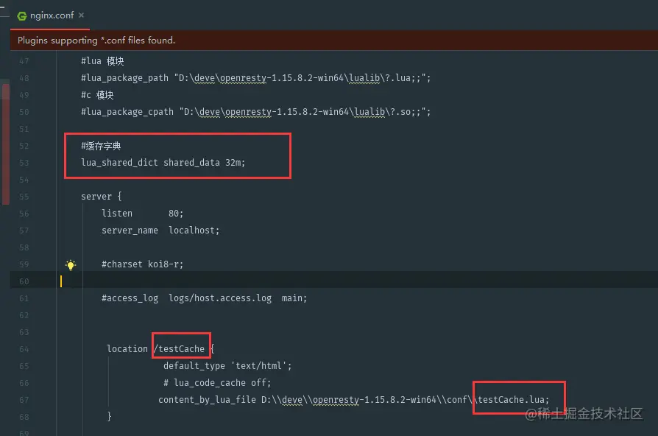Click 'content_by_lua_file' directive

[207, 399]
